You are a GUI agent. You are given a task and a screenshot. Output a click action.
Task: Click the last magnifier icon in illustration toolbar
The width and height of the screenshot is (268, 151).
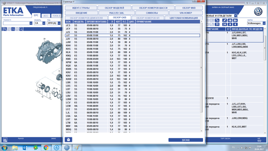click(21, 29)
